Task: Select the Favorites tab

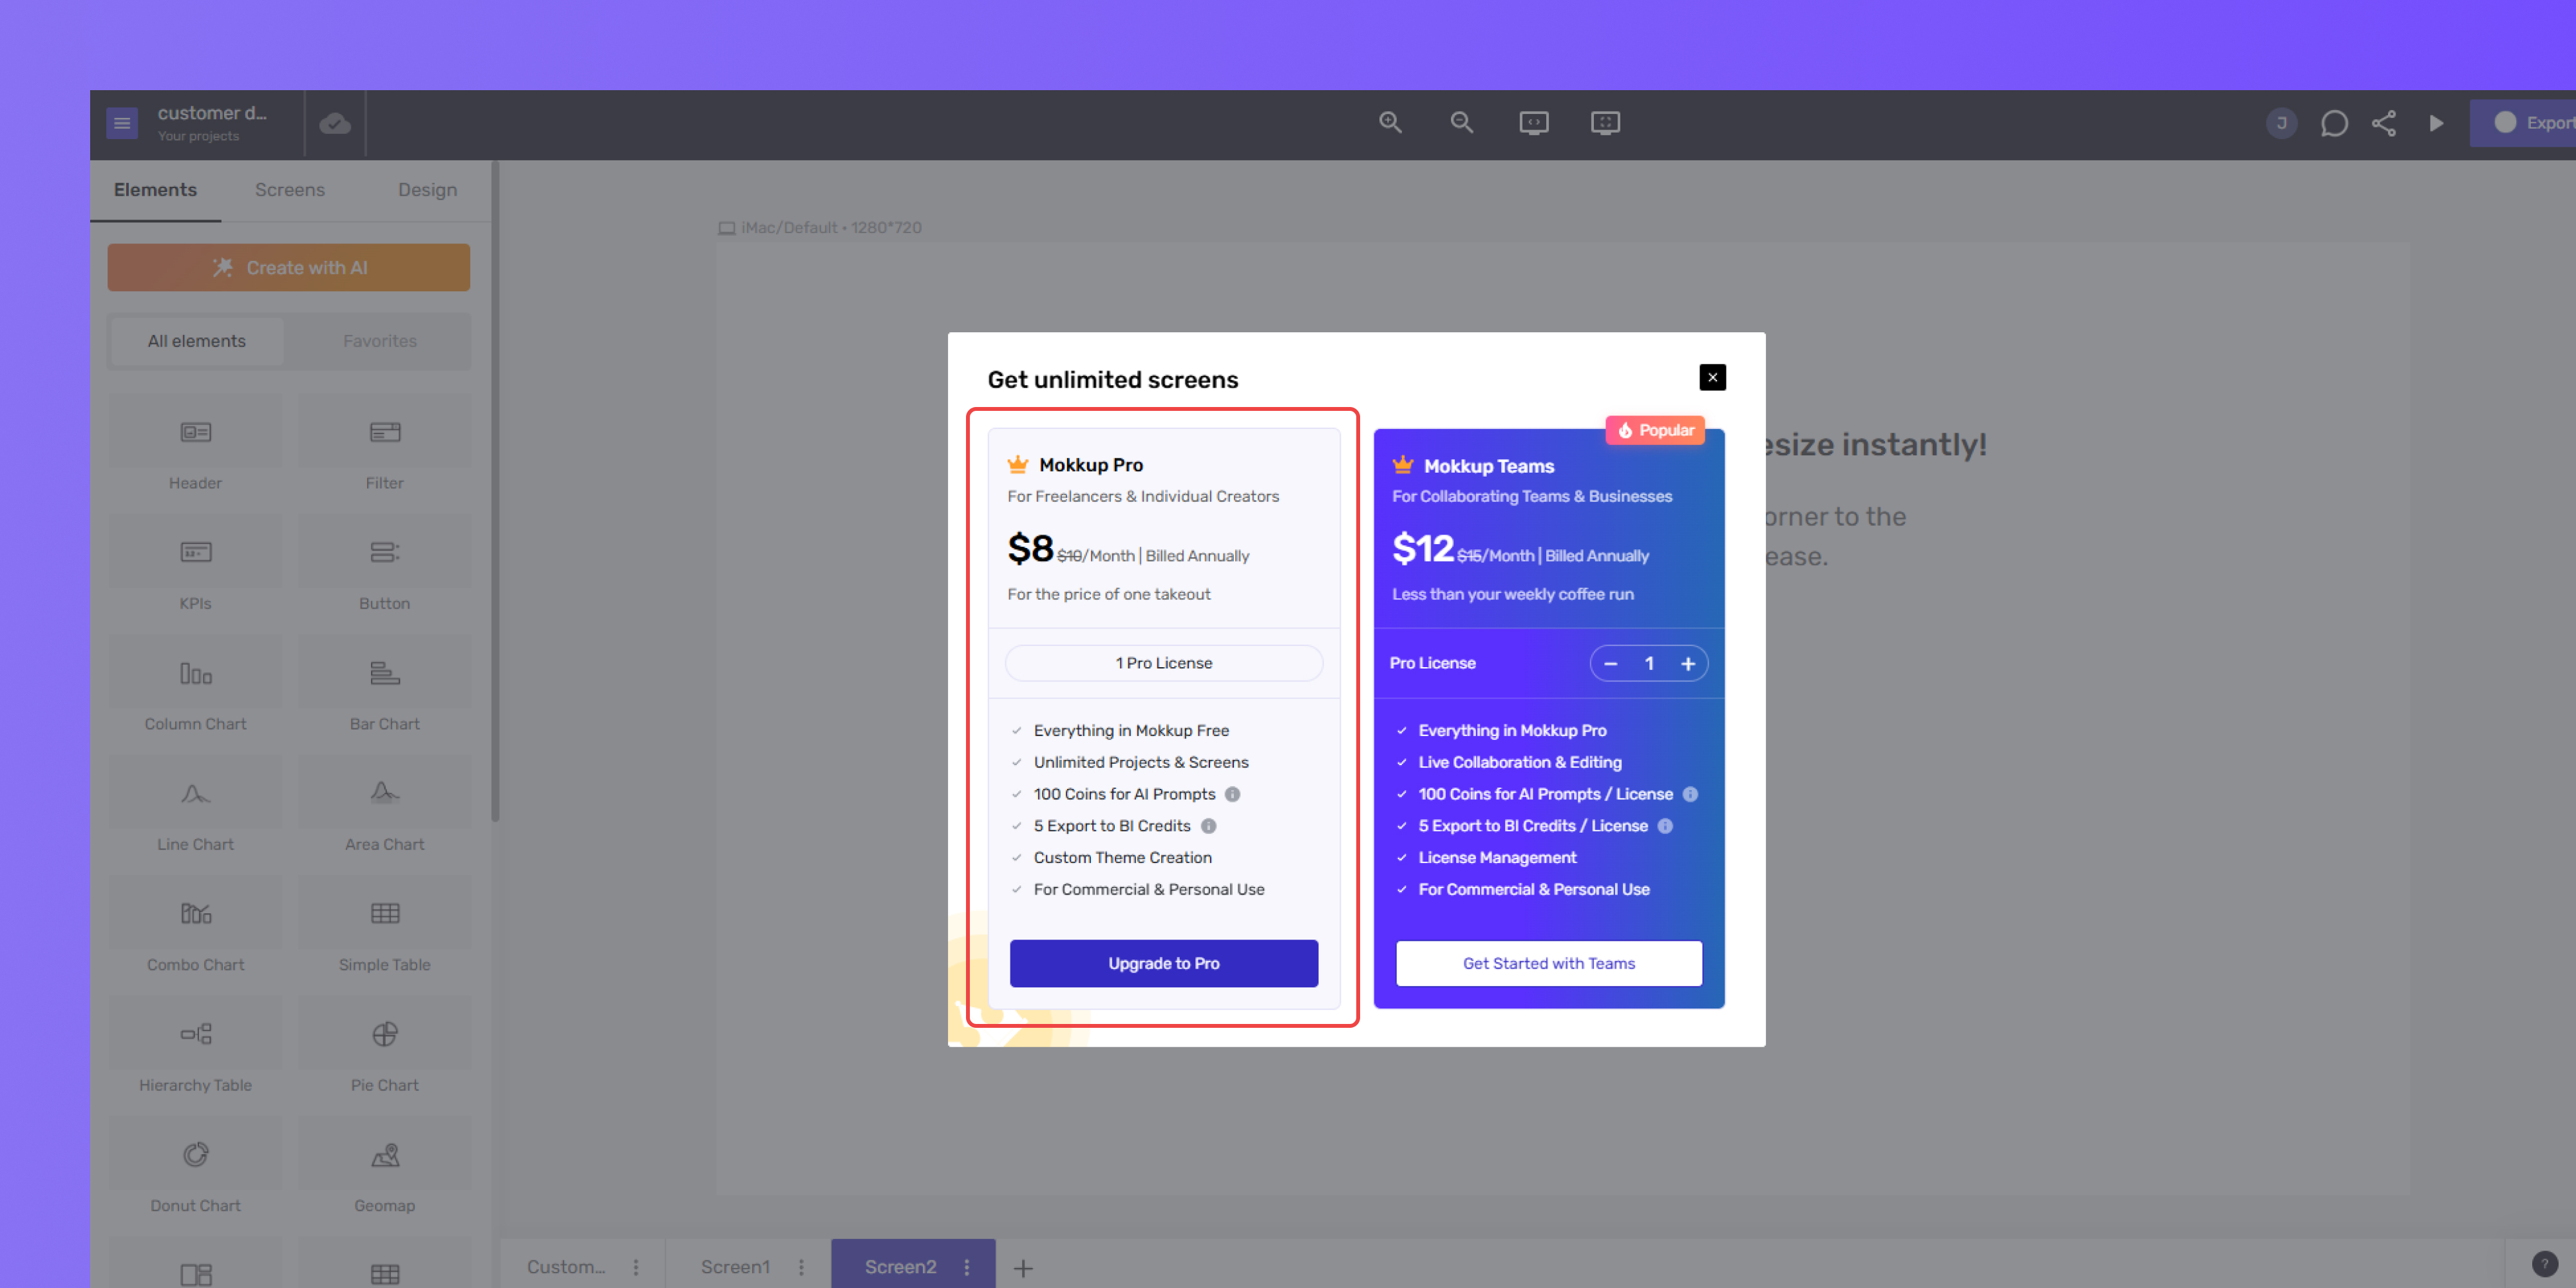Action: click(x=380, y=341)
